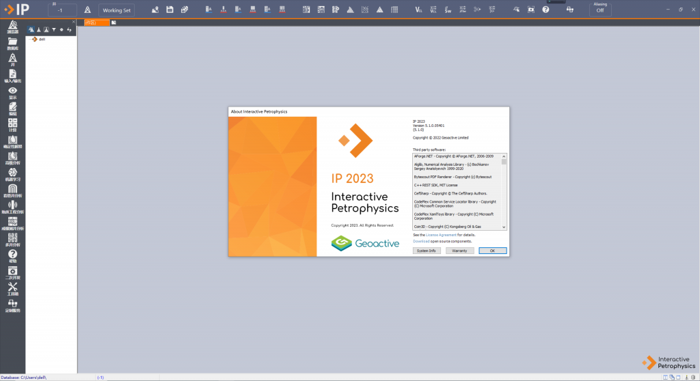Viewport: 700px width, 381px height.
Task: Click the third-party list scrollbar down arrow
Action: click(504, 227)
